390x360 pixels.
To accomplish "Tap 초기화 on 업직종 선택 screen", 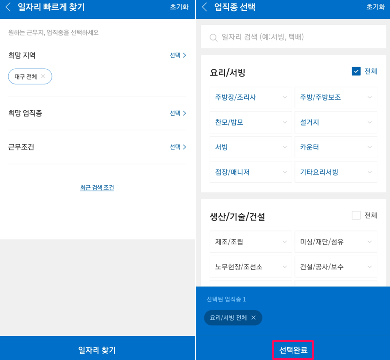I will 375,7.
